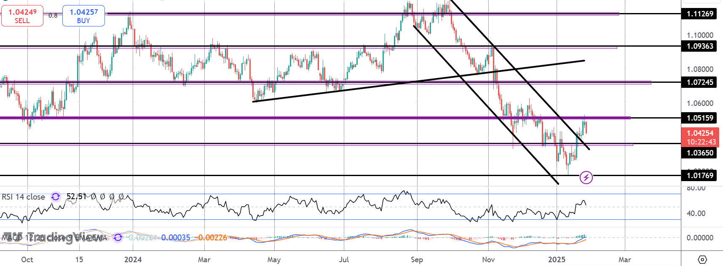
Task: Click the red SELL 1.04249 button
Action: tap(22, 16)
